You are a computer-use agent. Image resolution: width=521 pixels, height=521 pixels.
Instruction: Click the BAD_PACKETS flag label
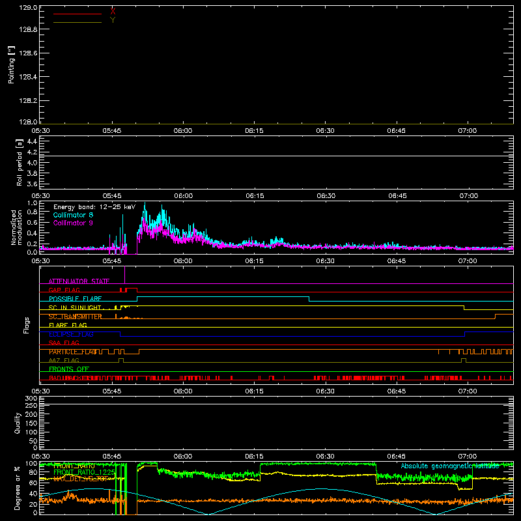click(72, 378)
